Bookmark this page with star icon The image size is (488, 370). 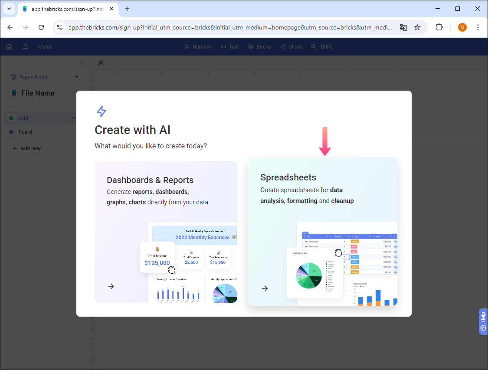pos(417,27)
